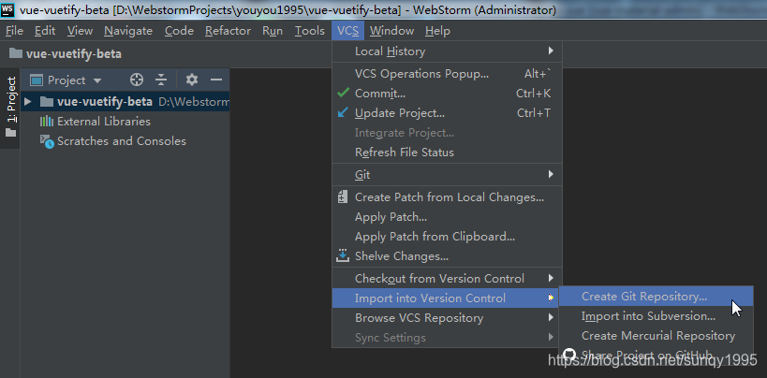Expand the vue-vuetify-beta project tree node
This screenshot has width=767, height=378.
(x=28, y=102)
